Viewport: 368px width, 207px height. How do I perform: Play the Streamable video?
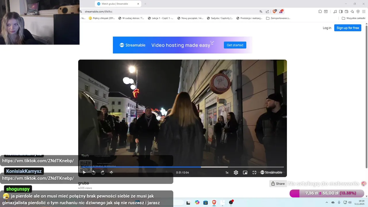click(x=84, y=172)
